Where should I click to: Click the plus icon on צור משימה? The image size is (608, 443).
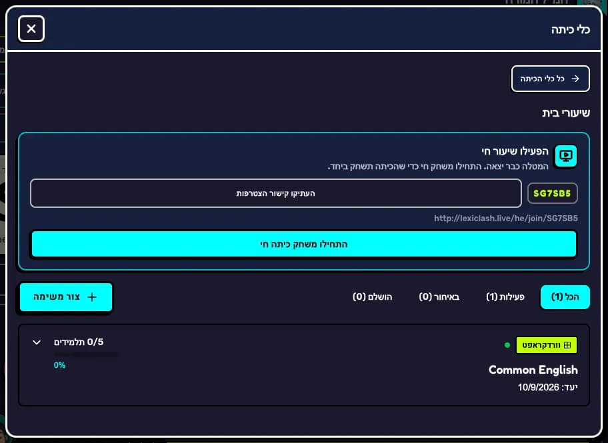pos(92,297)
